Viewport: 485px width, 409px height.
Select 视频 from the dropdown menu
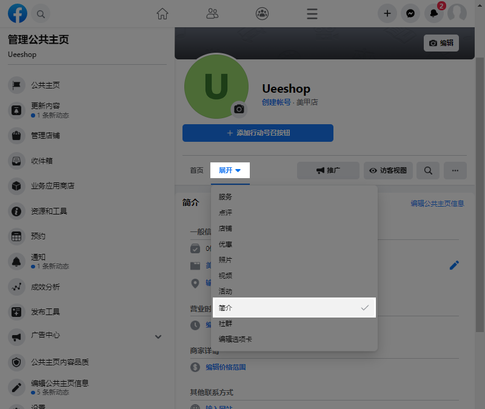coord(294,276)
